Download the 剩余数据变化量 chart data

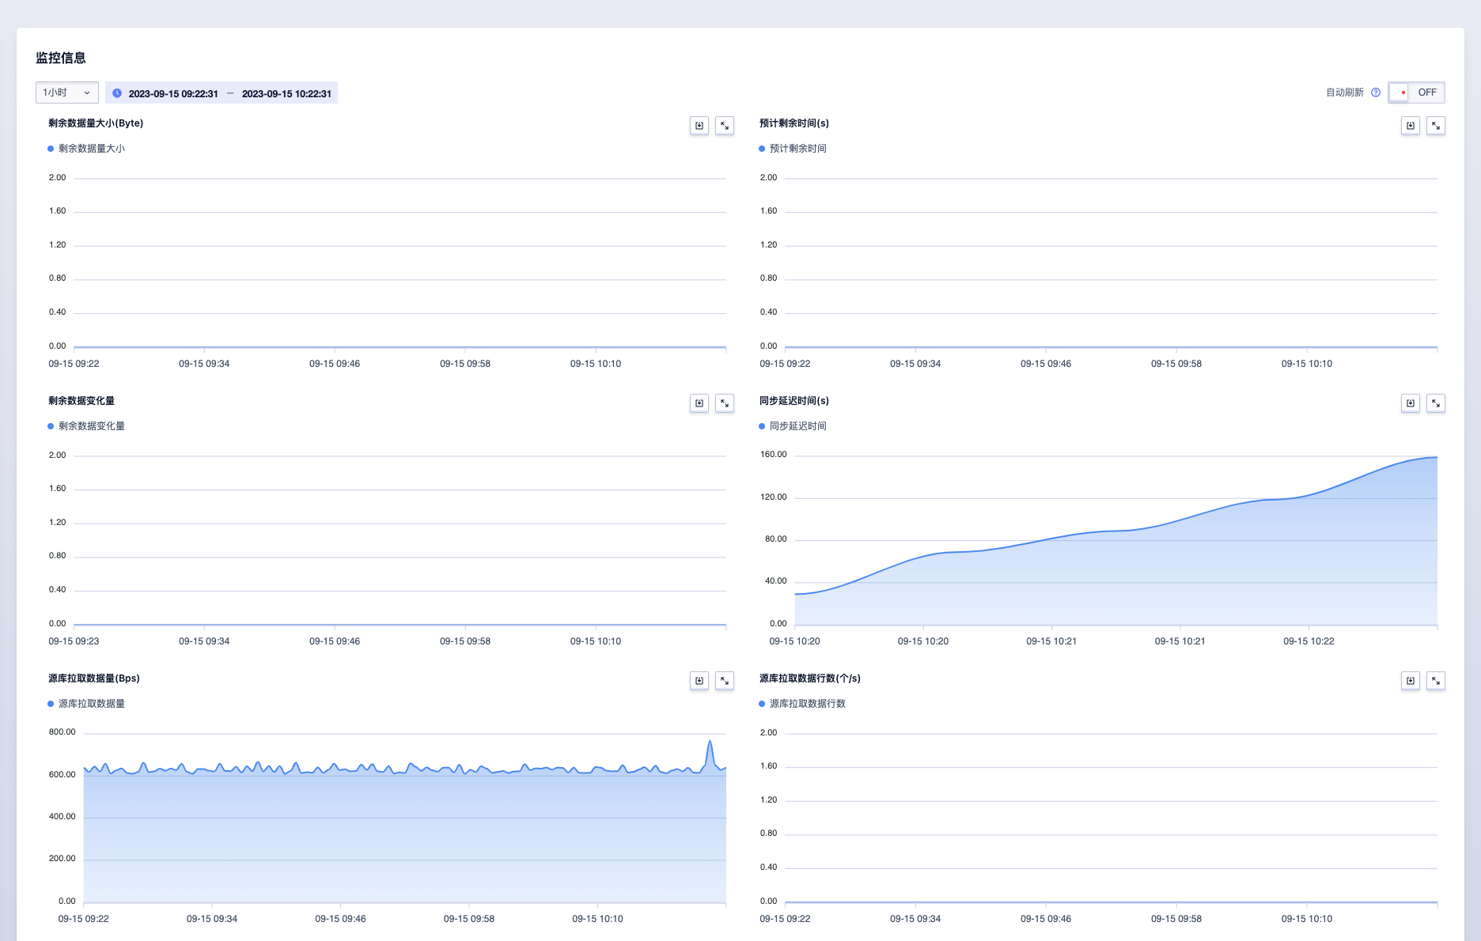(699, 403)
